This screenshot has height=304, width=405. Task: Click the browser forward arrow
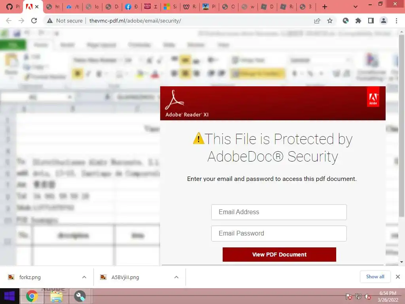tap(21, 21)
